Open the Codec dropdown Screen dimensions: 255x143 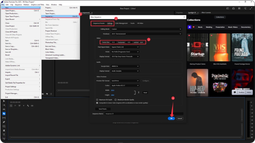[x=124, y=85]
